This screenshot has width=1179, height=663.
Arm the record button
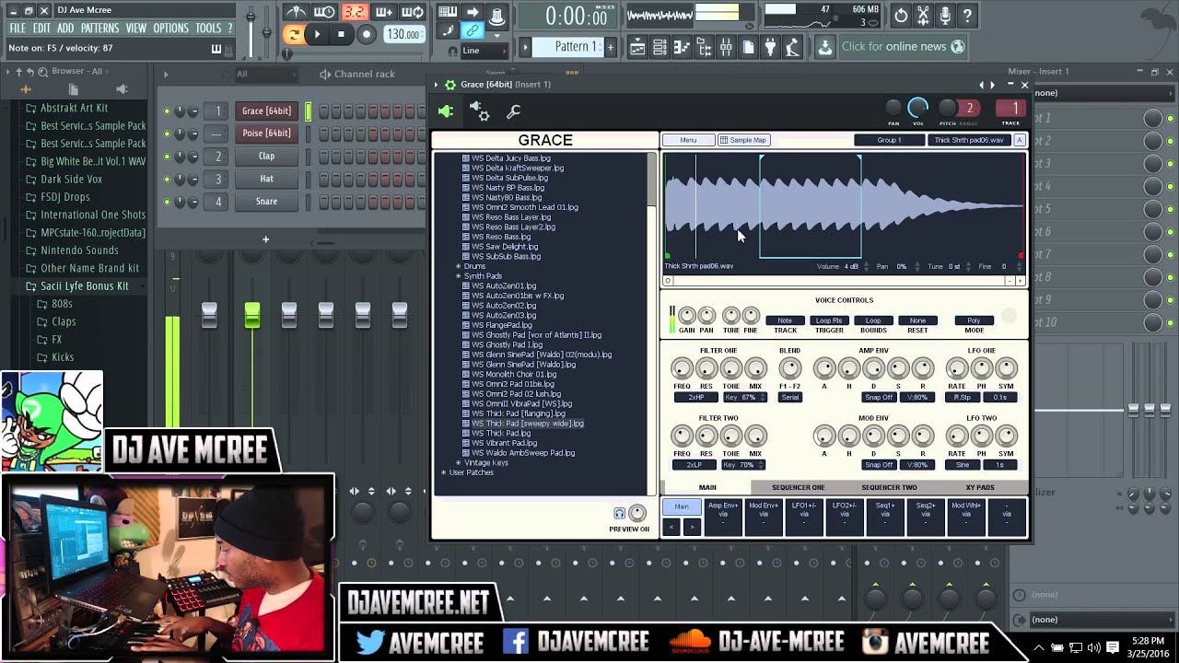coord(366,34)
